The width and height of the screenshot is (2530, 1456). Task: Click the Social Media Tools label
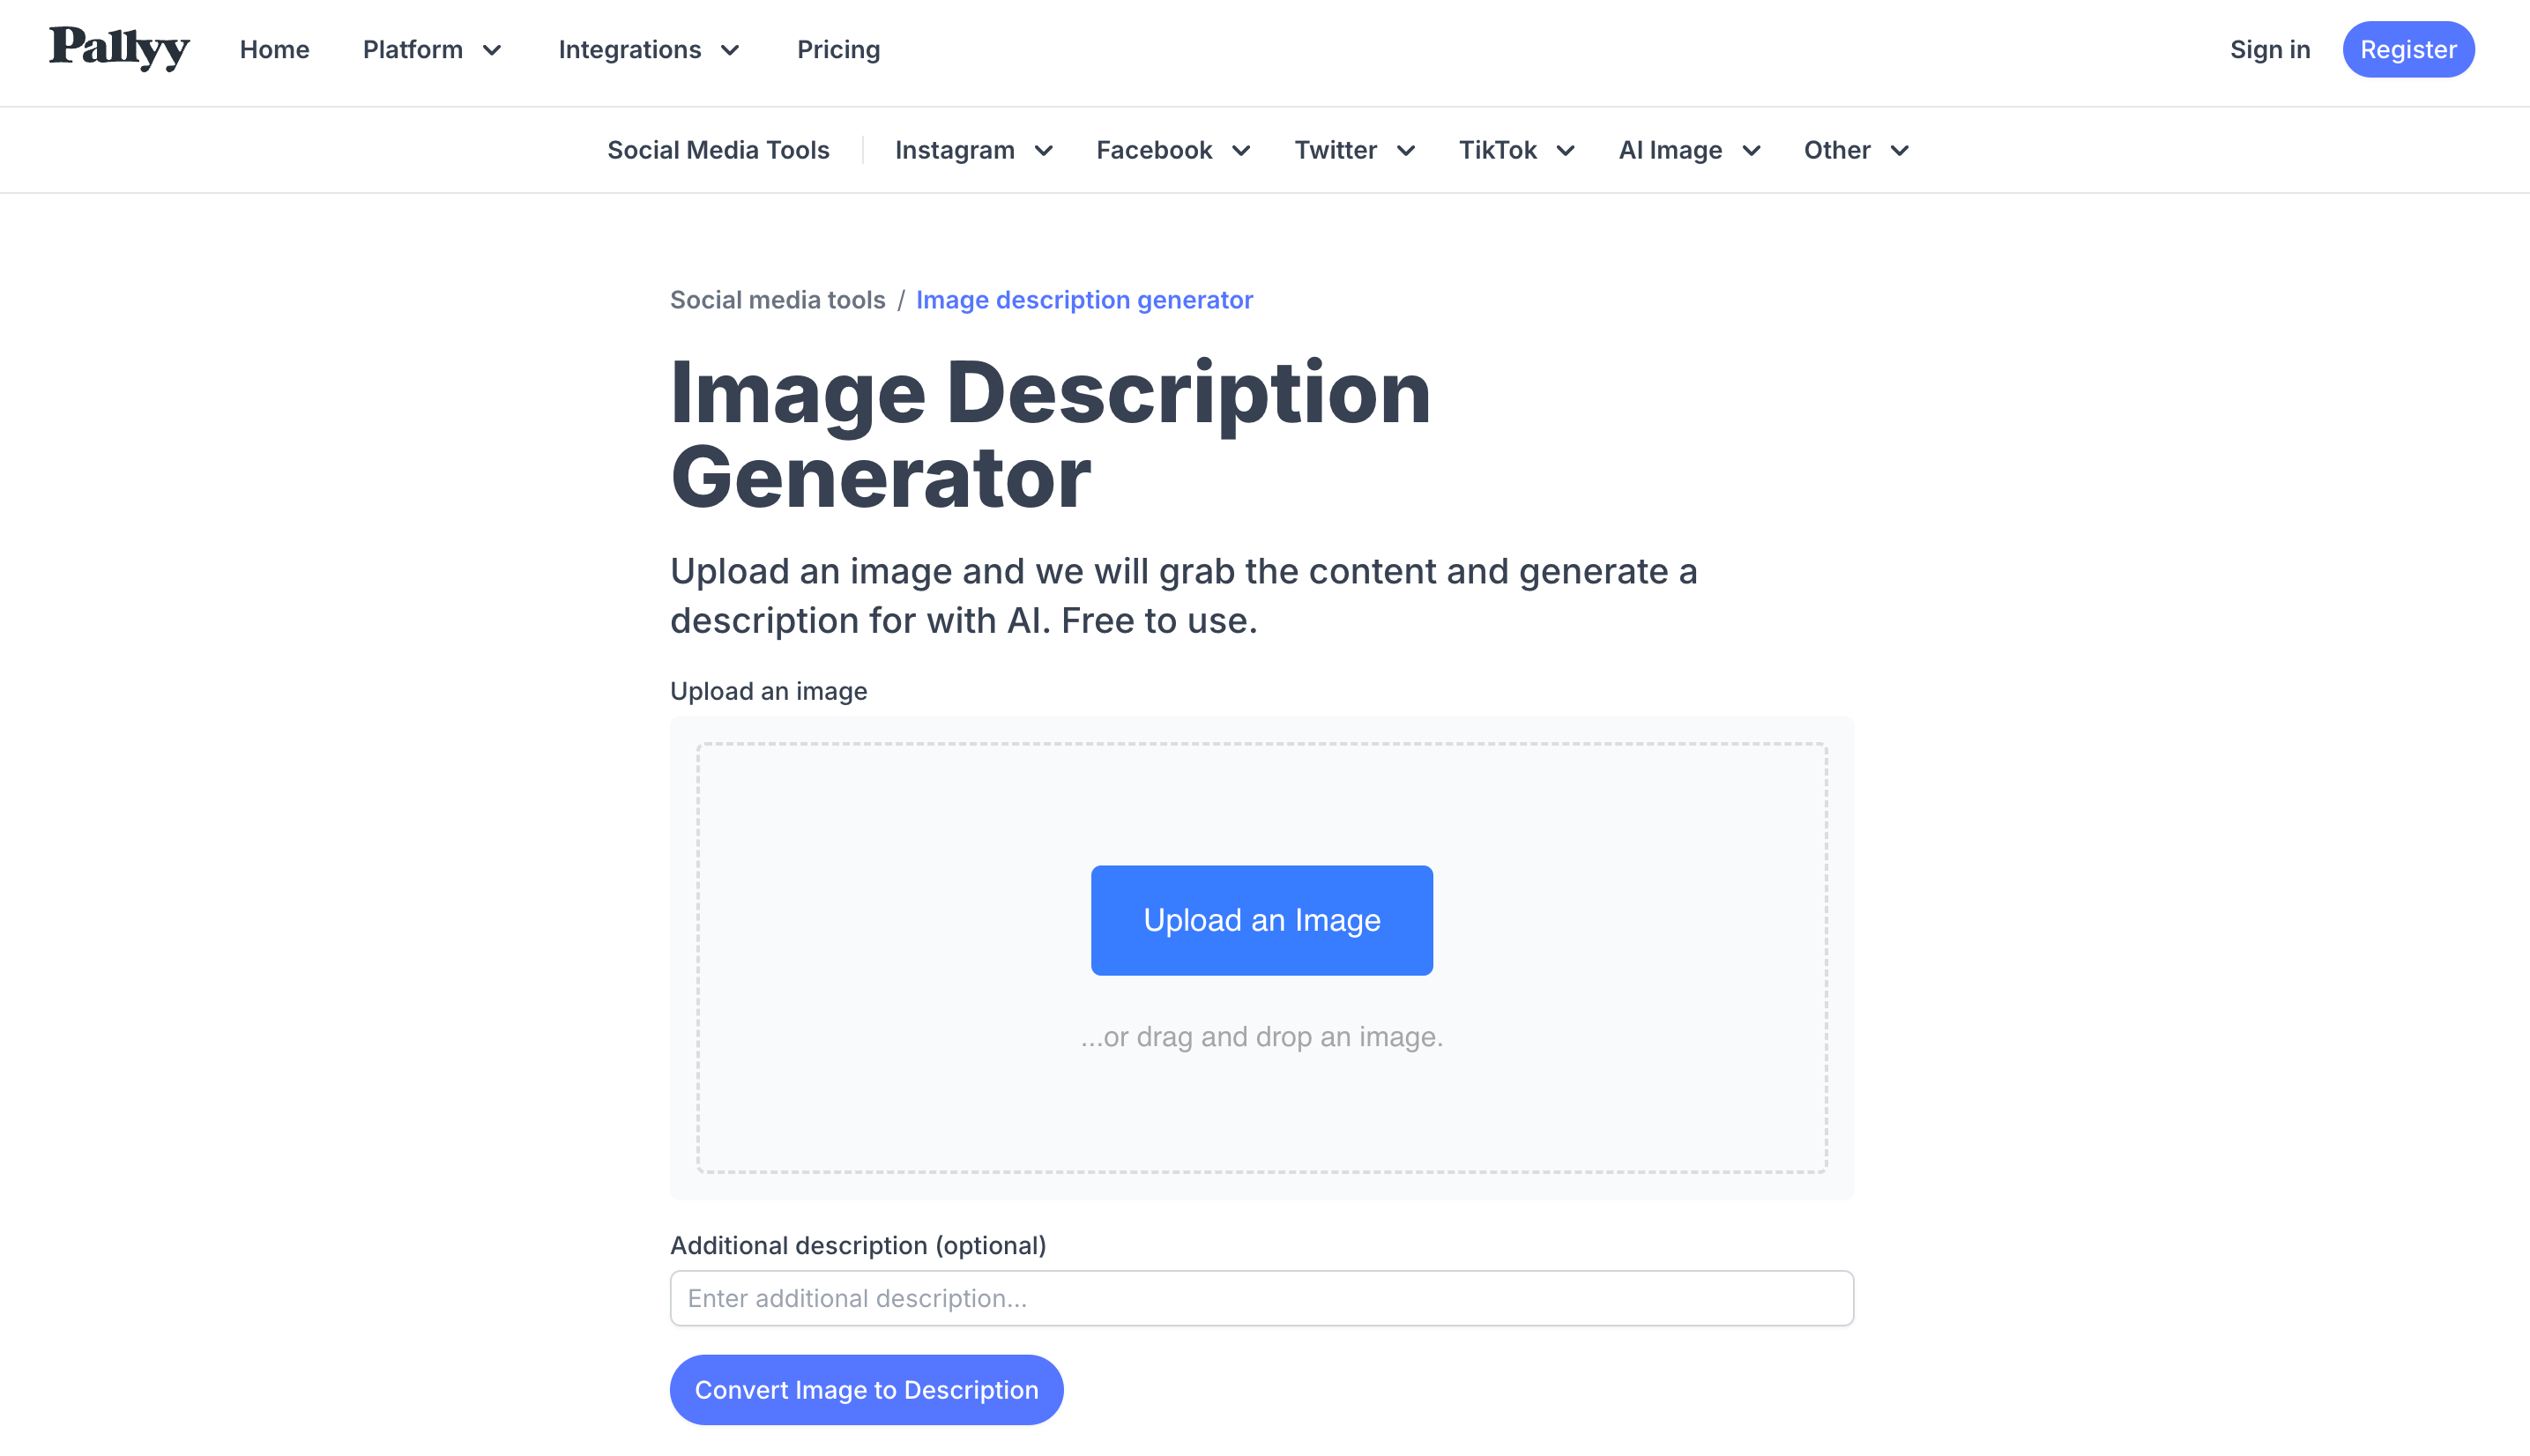point(719,150)
